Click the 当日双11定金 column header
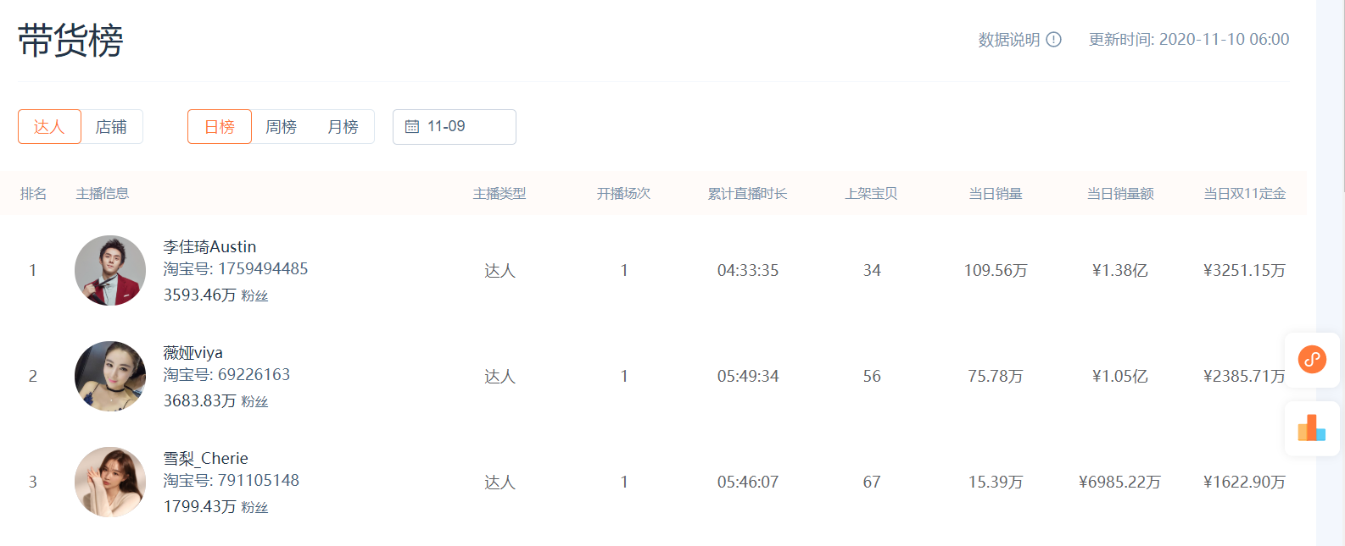 click(x=1244, y=194)
